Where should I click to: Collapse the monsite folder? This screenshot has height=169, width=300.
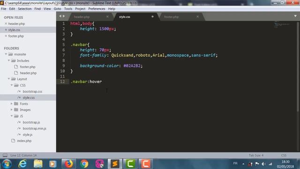pos(6,54)
